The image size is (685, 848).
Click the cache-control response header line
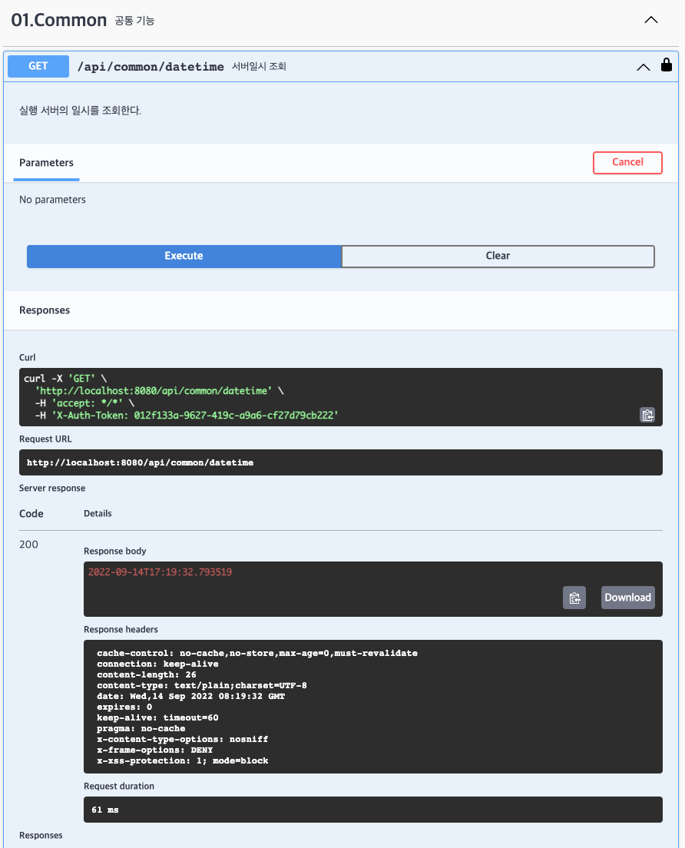[257, 654]
